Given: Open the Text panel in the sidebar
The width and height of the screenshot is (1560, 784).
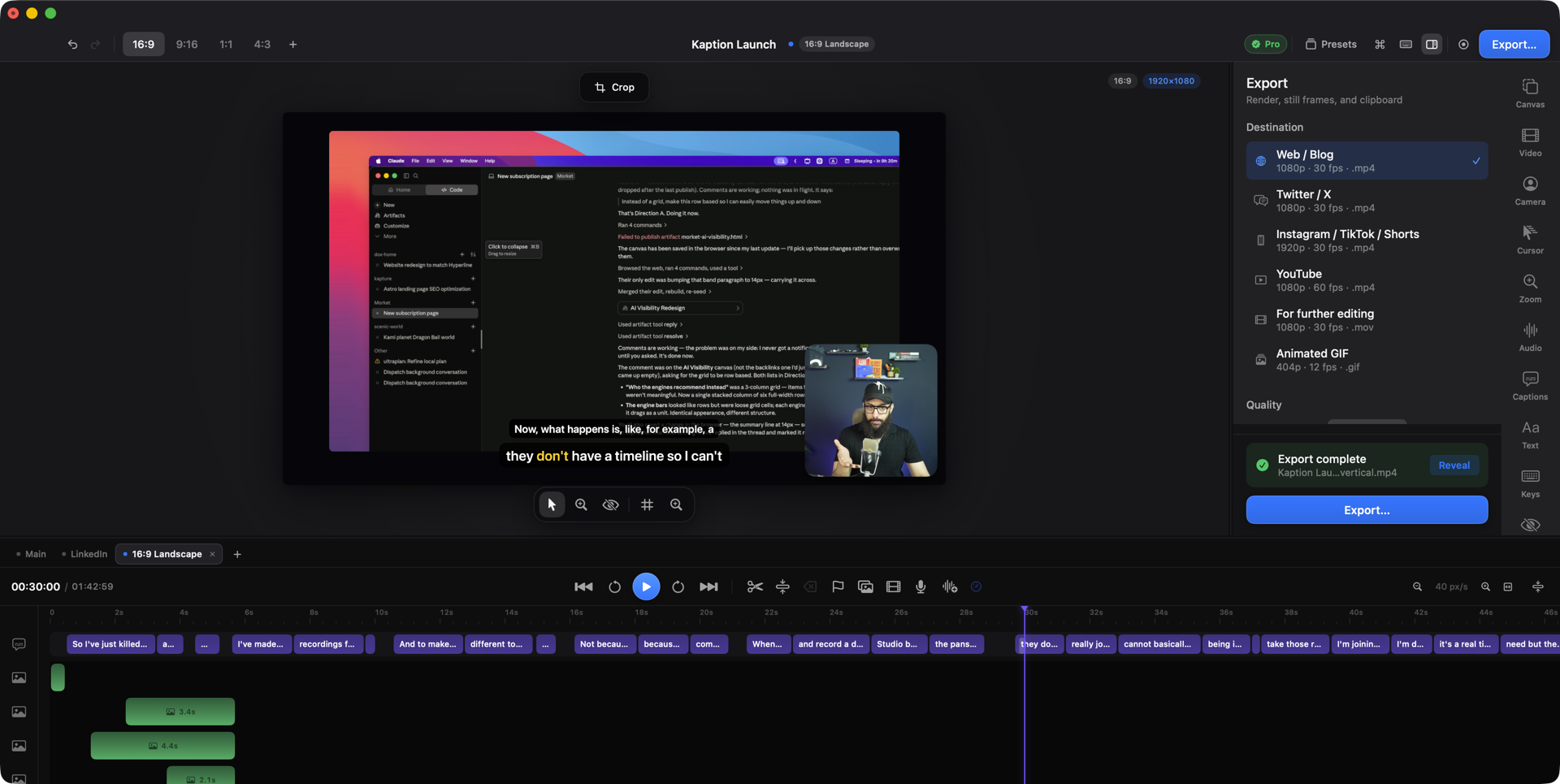Looking at the screenshot, I should 1530,434.
